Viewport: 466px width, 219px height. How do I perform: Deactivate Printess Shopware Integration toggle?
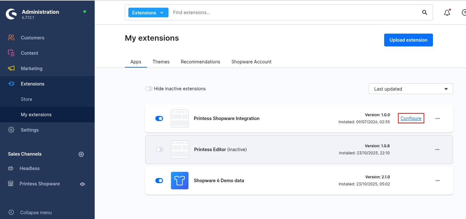pos(159,118)
